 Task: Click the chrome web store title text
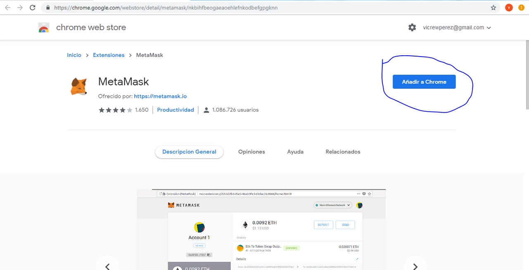(91, 27)
